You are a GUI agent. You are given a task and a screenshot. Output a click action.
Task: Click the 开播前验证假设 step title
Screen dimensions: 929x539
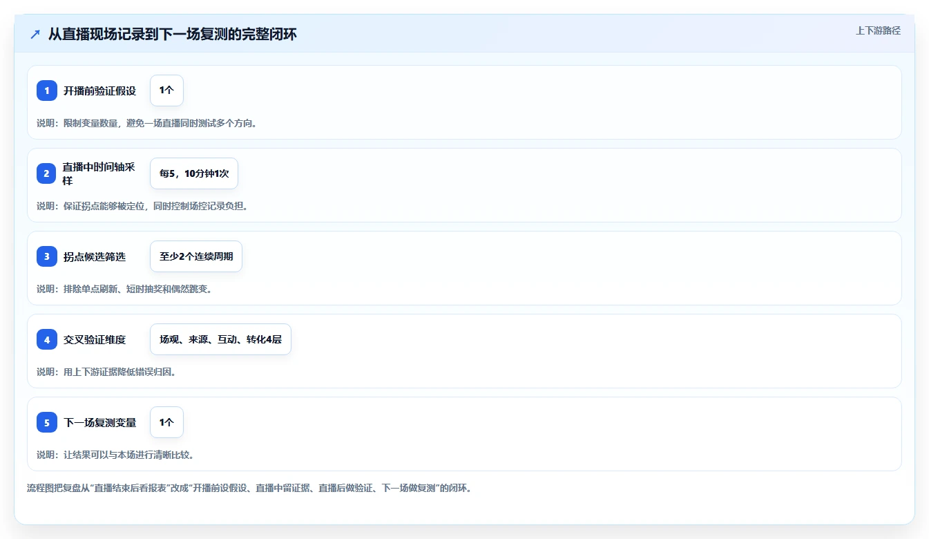click(x=100, y=91)
